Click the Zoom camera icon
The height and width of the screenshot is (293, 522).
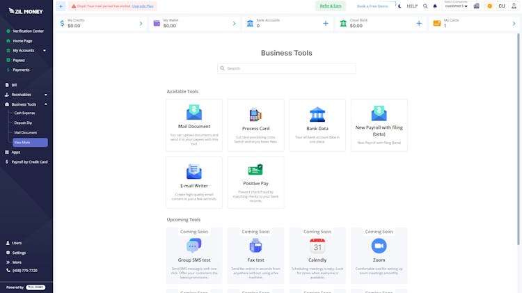tap(379, 246)
